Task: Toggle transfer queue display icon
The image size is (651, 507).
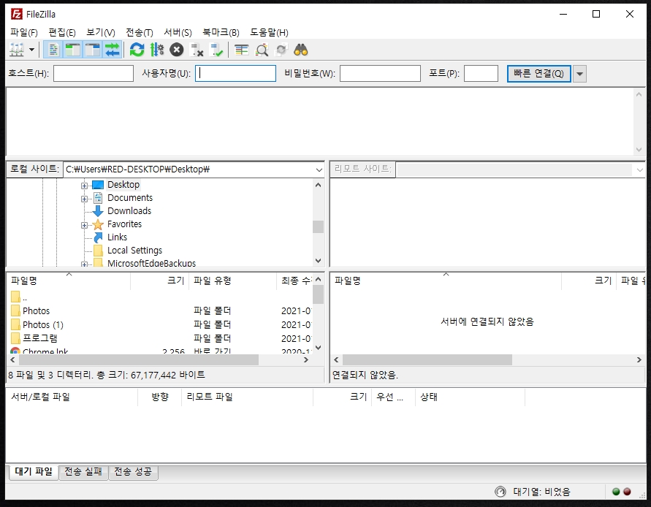Action: click(x=112, y=50)
